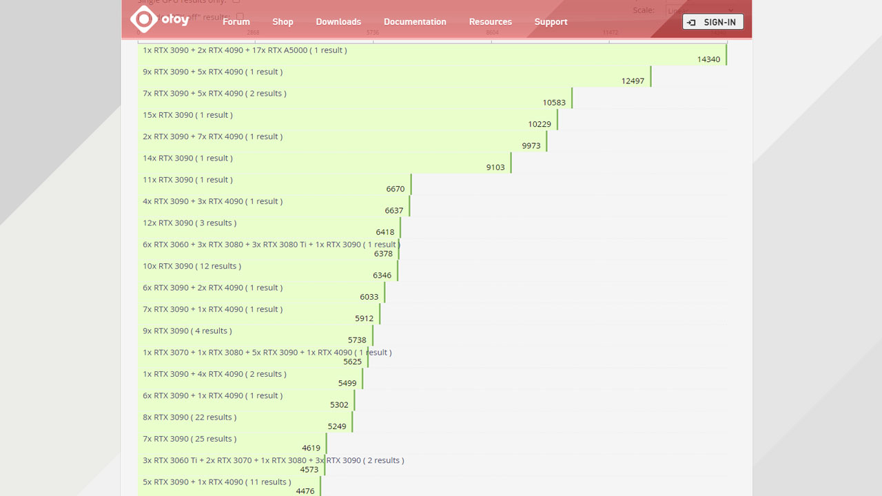Click the score value 5625
Screen dimensions: 882x496
[353, 362]
